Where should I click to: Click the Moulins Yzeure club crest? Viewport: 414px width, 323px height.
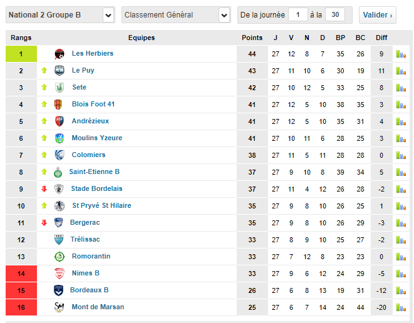coord(60,138)
